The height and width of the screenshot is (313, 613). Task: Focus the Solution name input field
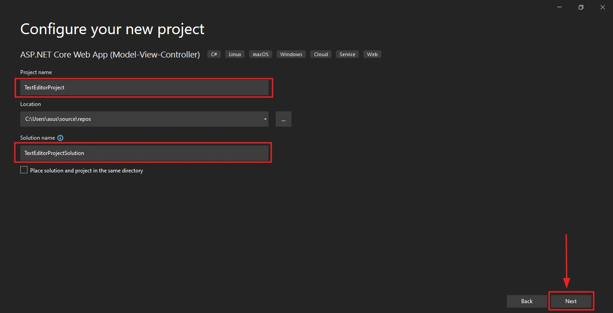tap(144, 153)
